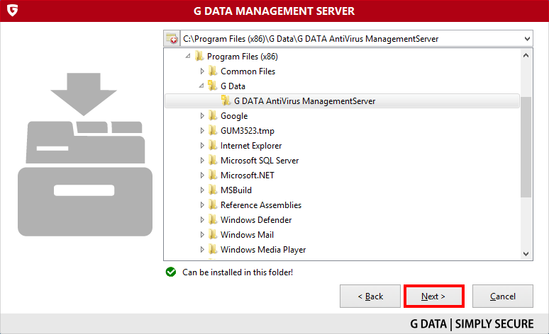Open the installation path dropdown arrow
The width and height of the screenshot is (549, 334).
pos(527,39)
